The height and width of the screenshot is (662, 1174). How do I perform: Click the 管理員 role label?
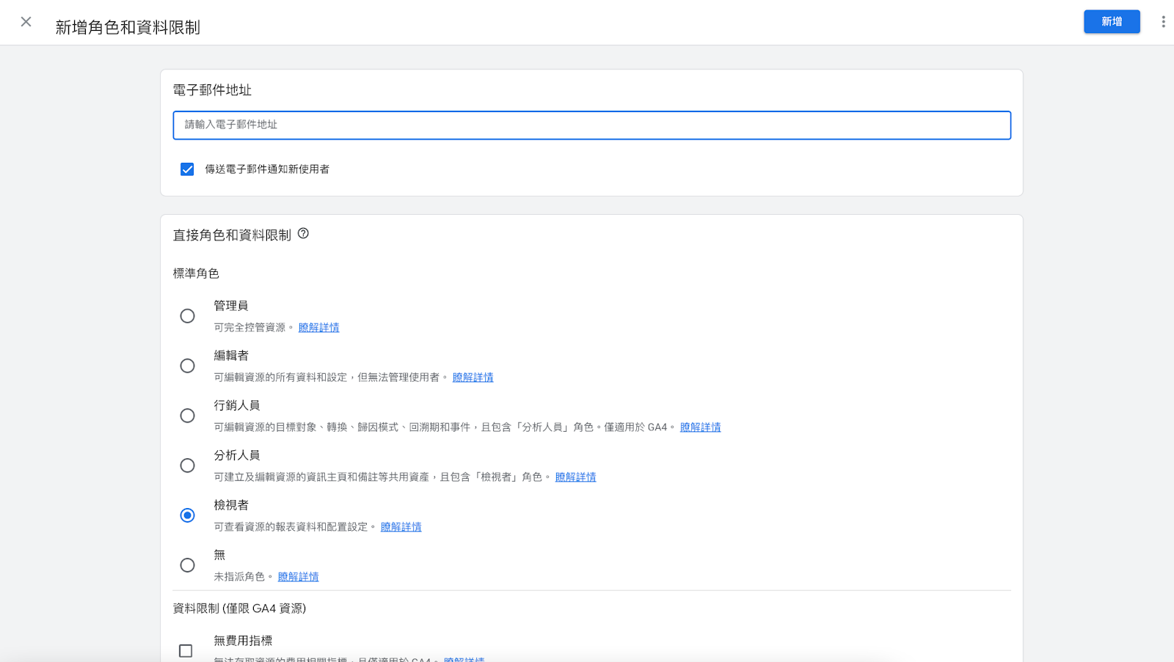coord(231,306)
